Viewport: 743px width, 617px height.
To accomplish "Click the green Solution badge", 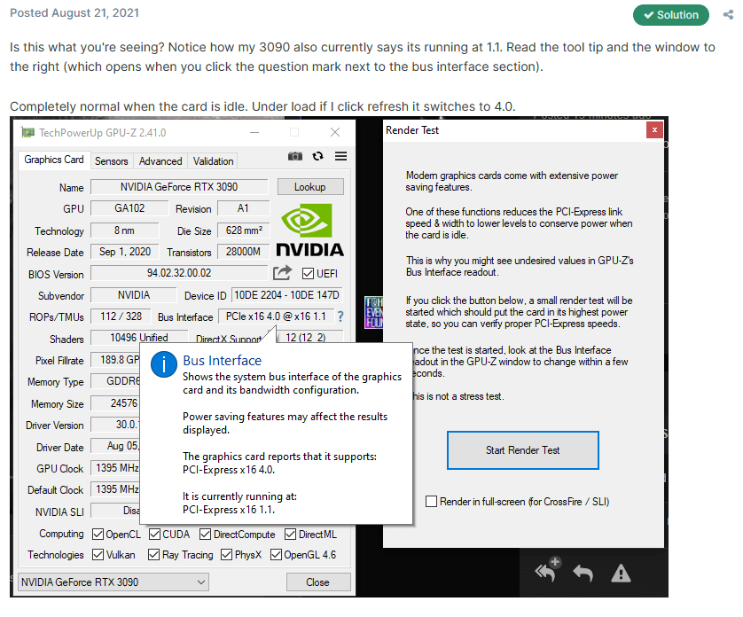I will pyautogui.click(x=671, y=15).
